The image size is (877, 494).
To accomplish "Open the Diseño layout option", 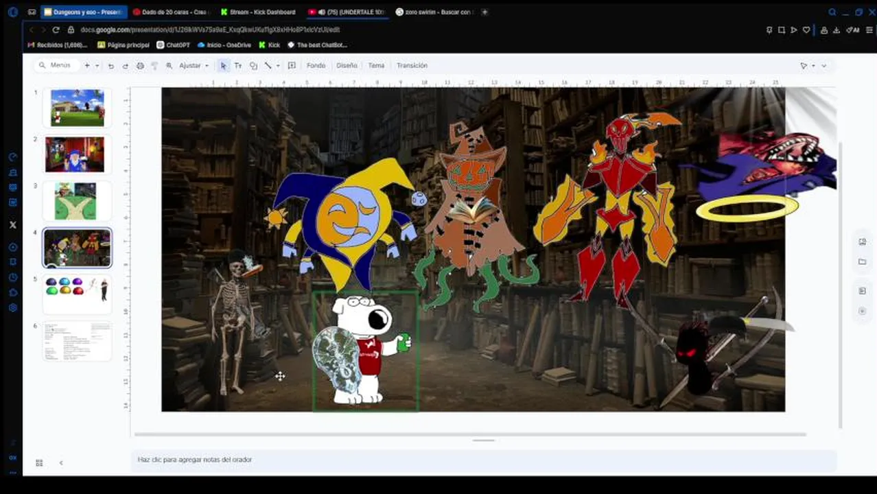I will [x=347, y=66].
